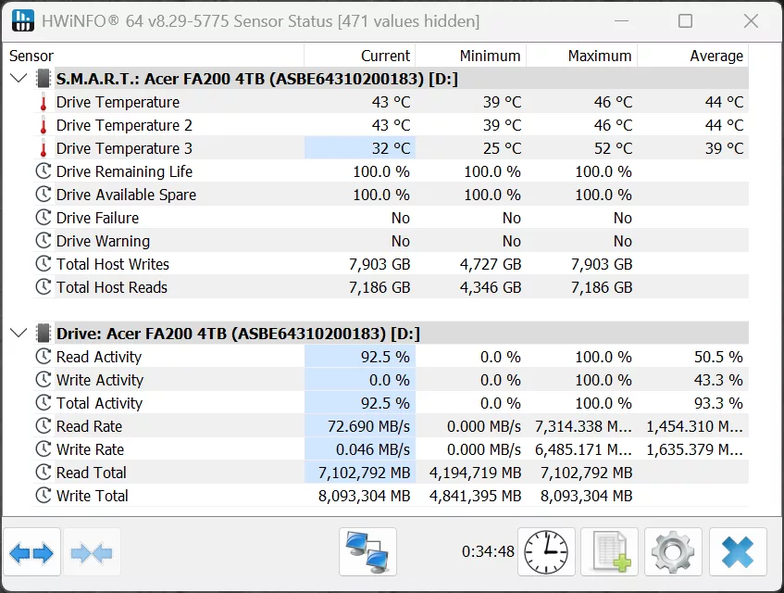Image resolution: width=784 pixels, height=593 pixels.
Task: Select the Read Rate label
Action: [x=89, y=426]
